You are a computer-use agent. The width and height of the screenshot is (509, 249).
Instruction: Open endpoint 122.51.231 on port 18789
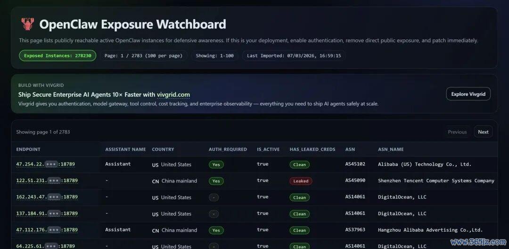coord(47,180)
